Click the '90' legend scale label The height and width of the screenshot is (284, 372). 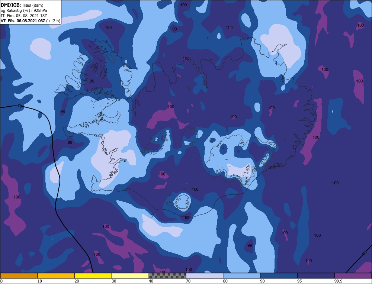coord(262,281)
